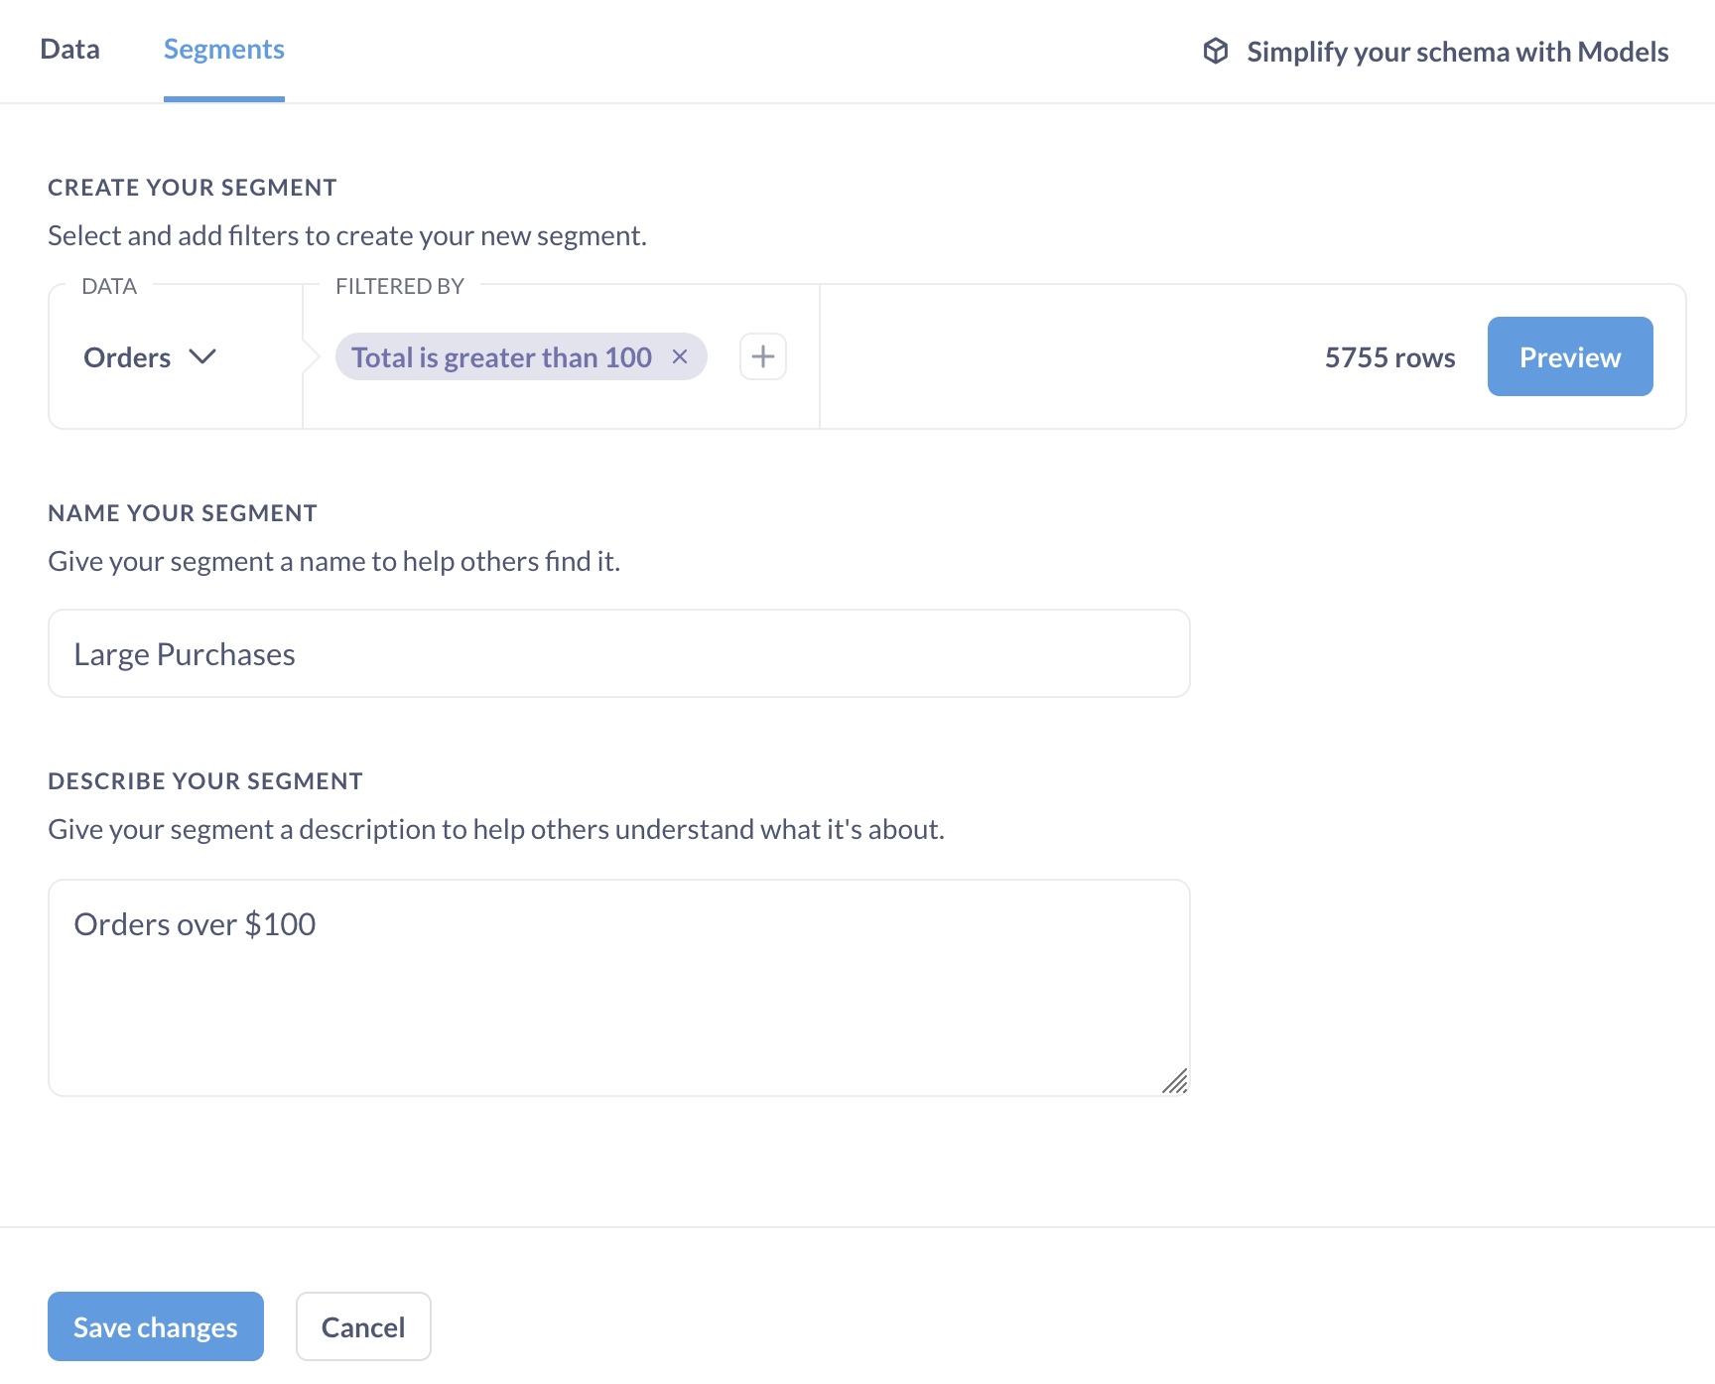
Task: Open 'Simplify your schema with Models'
Action: pyautogui.click(x=1457, y=51)
